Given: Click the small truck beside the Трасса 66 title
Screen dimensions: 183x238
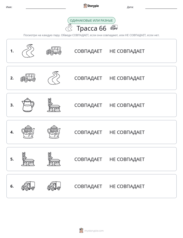Looking at the screenshot, I should [x=114, y=28].
